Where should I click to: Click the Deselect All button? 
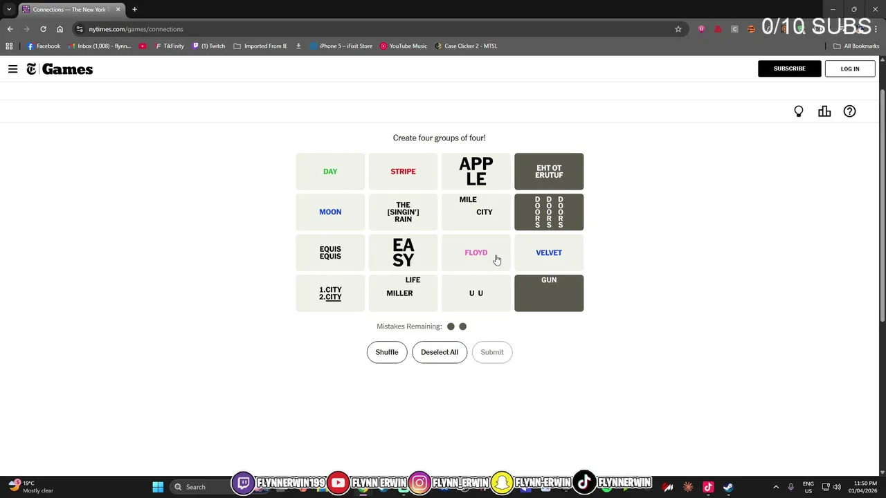tap(440, 352)
